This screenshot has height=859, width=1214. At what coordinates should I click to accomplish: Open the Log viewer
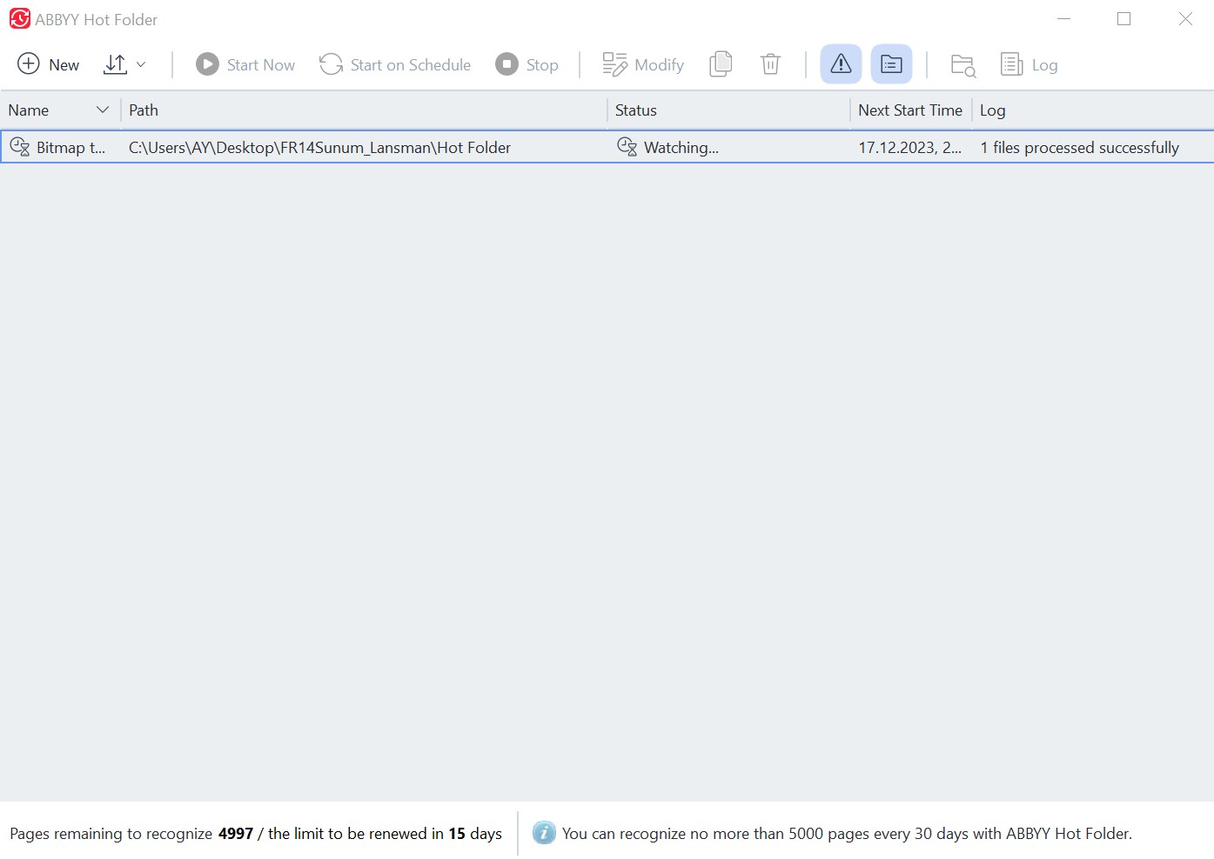click(1029, 64)
